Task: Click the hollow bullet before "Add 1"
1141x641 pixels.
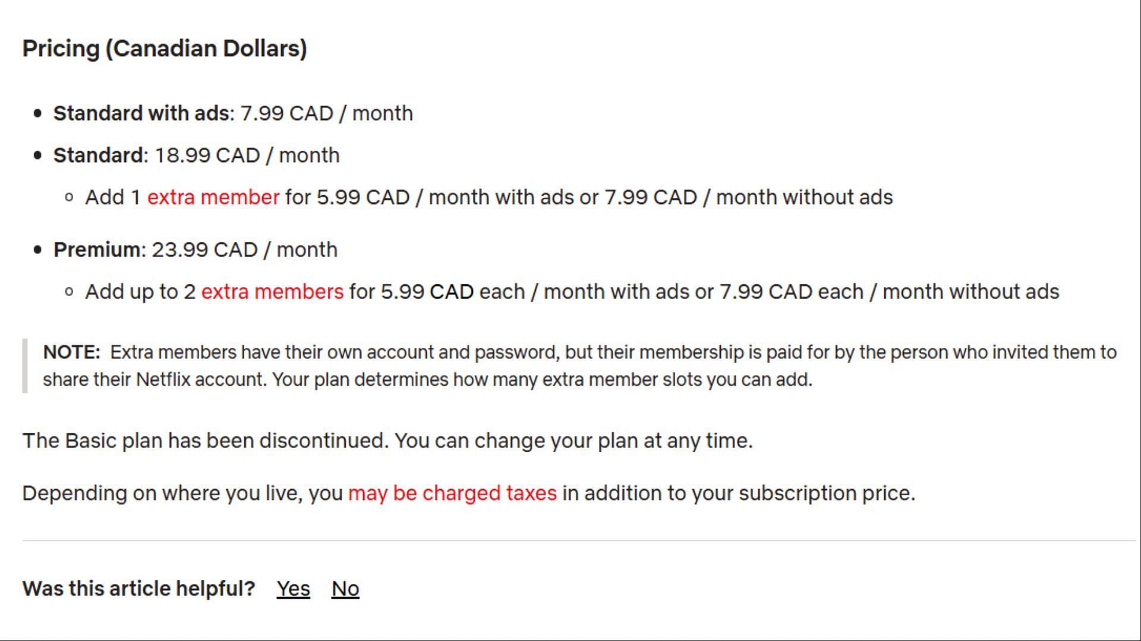Action: (69, 198)
